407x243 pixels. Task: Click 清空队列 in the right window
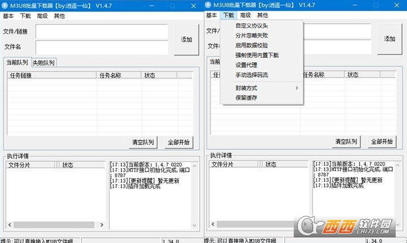coord(346,142)
